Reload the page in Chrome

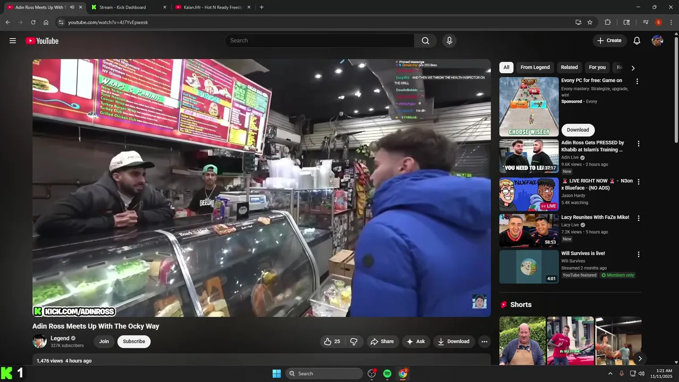(33, 22)
